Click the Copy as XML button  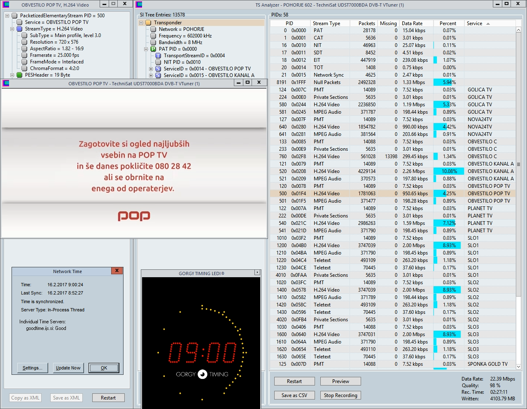(x=26, y=398)
